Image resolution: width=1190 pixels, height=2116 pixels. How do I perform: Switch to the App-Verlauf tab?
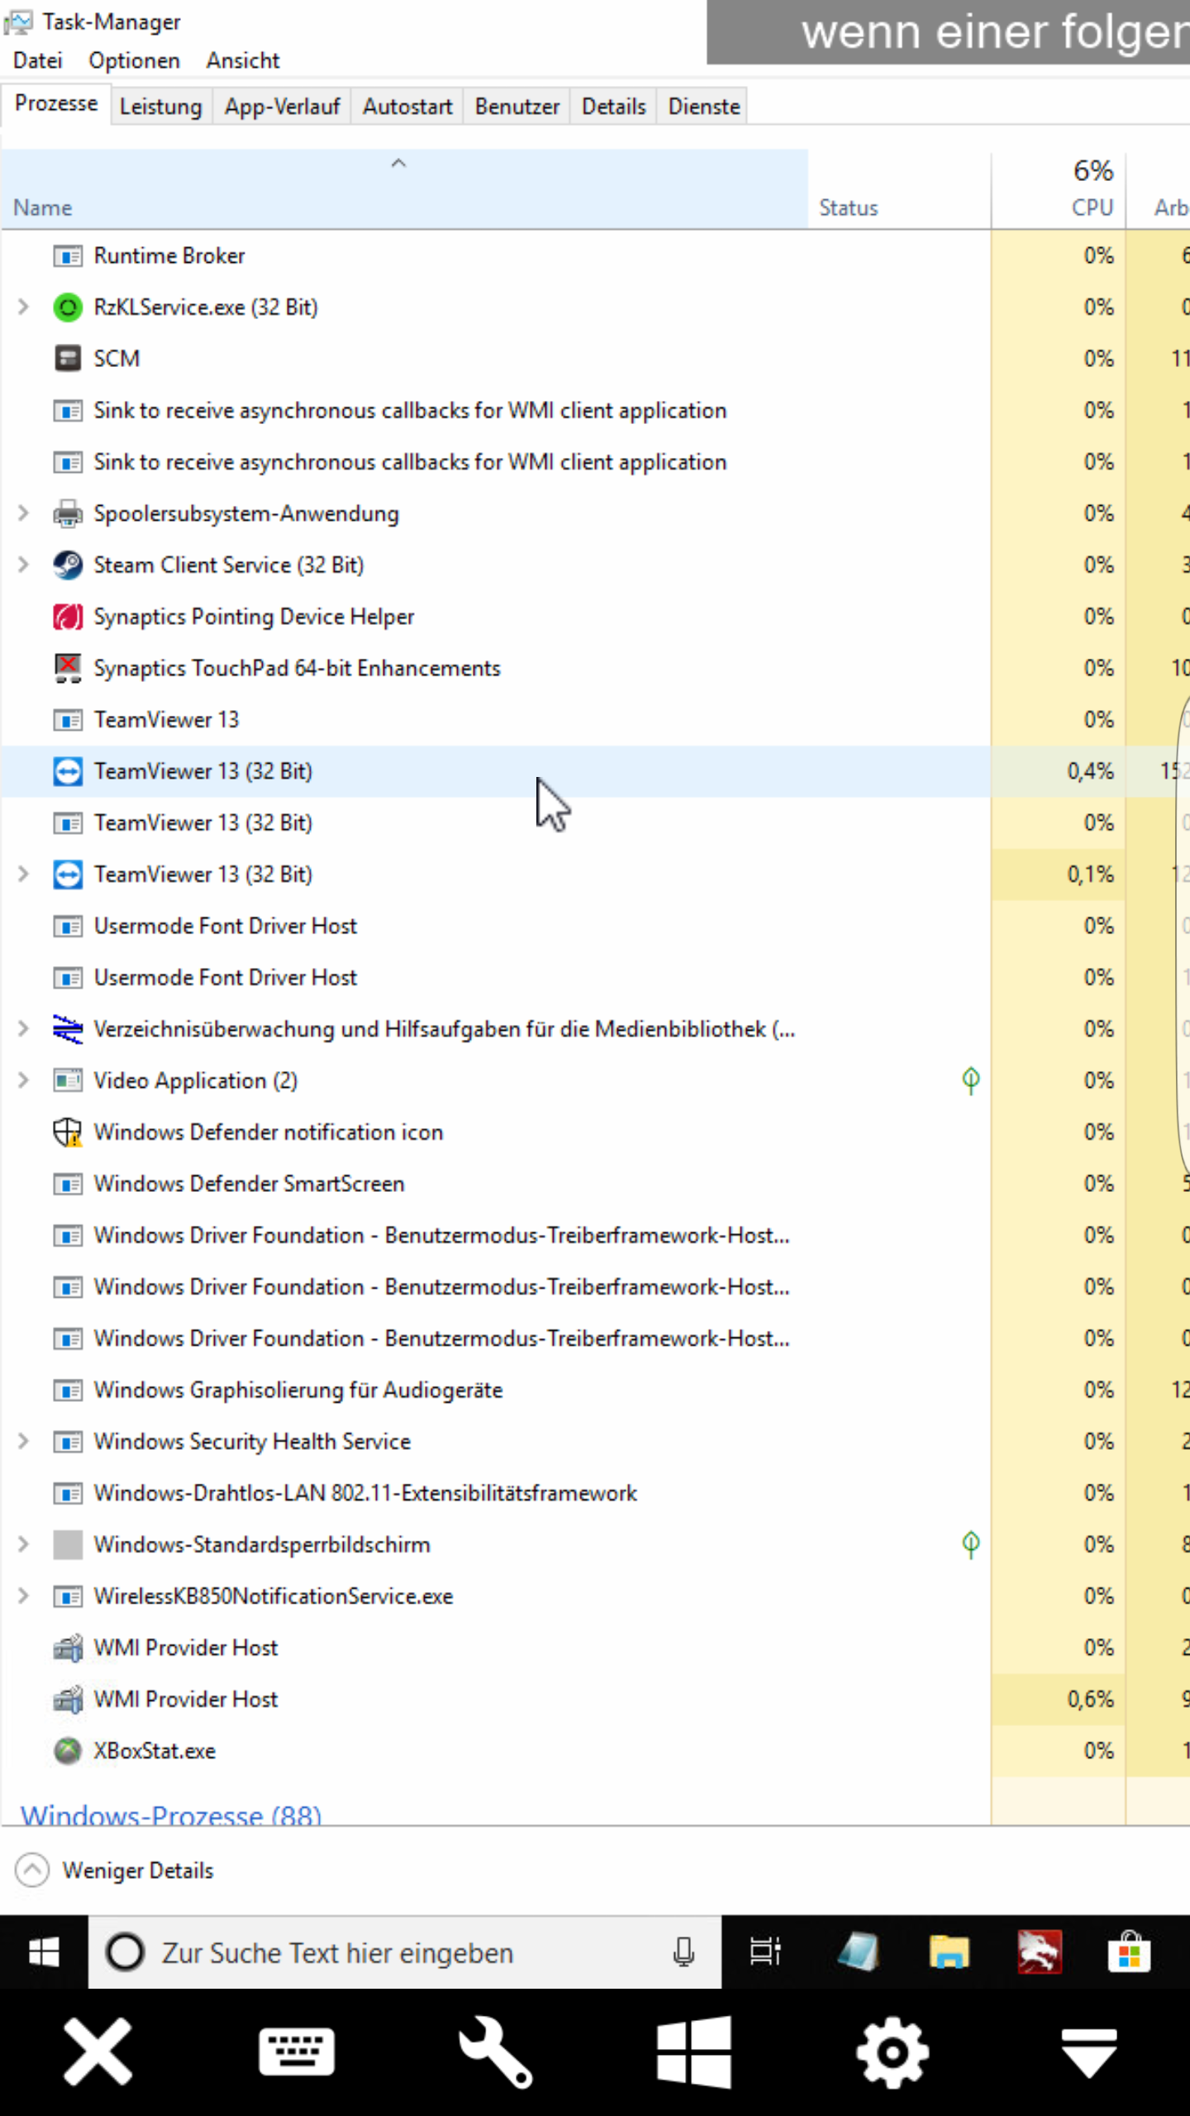[x=283, y=107]
